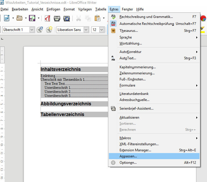Expand Save dropdown arrow
Screen dimensions: 207x182
pyautogui.click(x=39, y=18)
